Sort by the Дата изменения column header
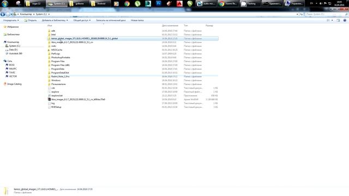Screen dimensions: 349x196 click(170, 26)
